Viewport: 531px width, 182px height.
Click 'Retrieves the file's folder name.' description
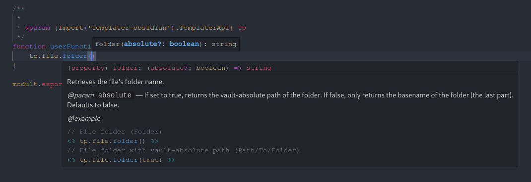pyautogui.click(x=116, y=82)
